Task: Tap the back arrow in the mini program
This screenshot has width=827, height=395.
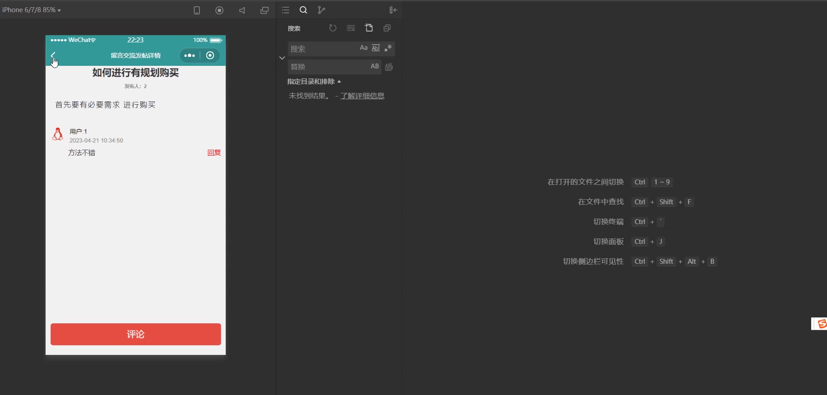Action: pos(53,55)
